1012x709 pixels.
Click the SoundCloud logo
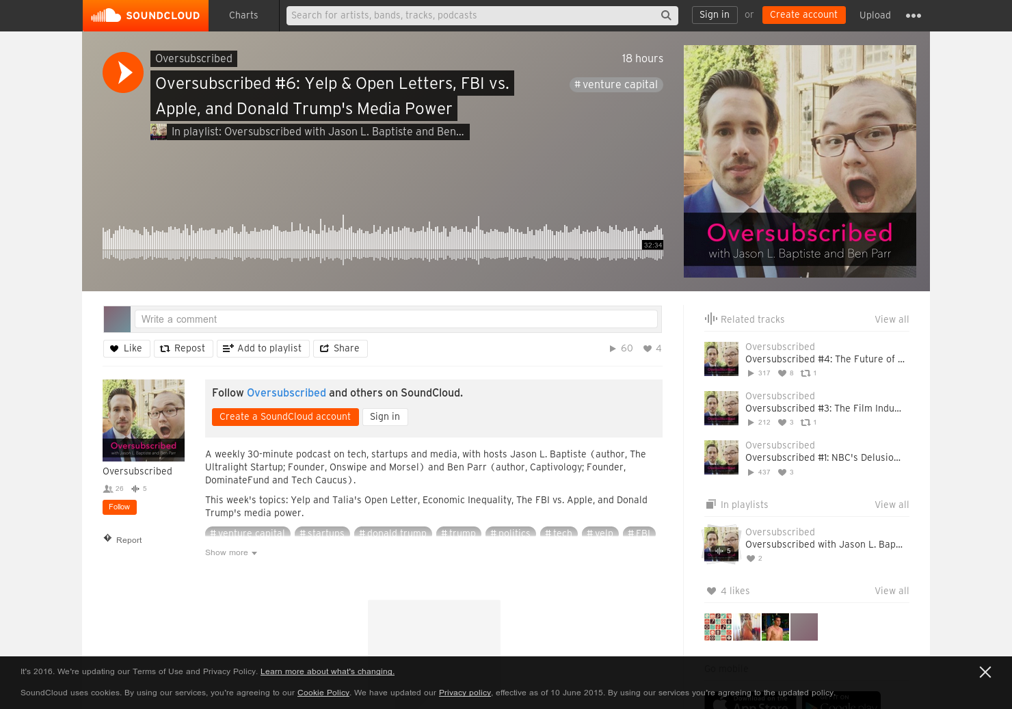[146, 16]
